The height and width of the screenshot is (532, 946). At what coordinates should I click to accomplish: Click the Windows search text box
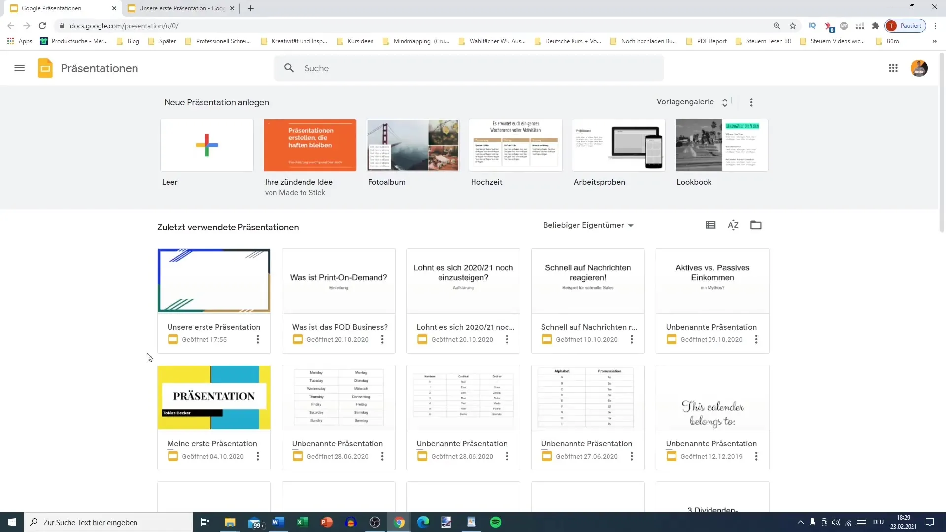108,522
